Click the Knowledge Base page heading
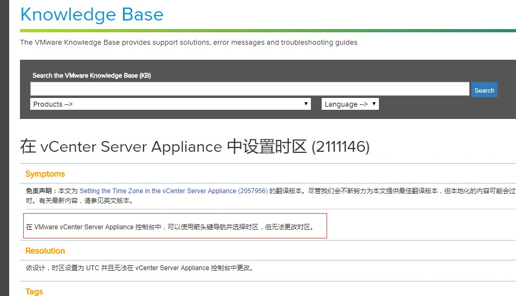 92,14
